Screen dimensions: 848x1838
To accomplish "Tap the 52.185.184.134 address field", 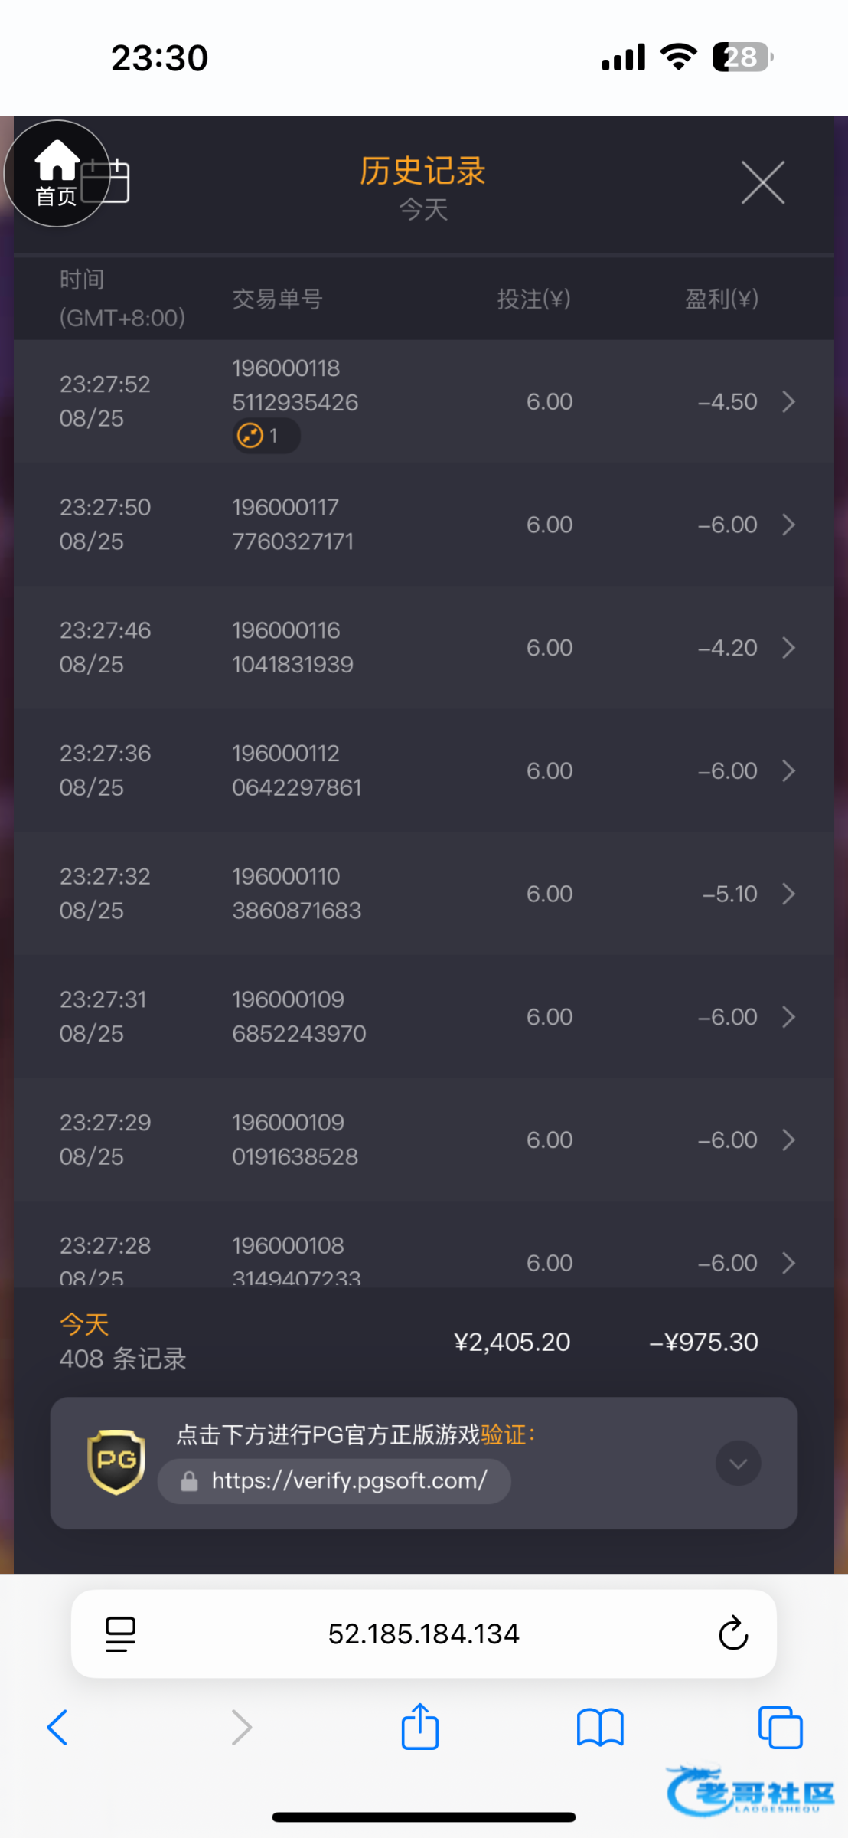I will pos(423,1634).
